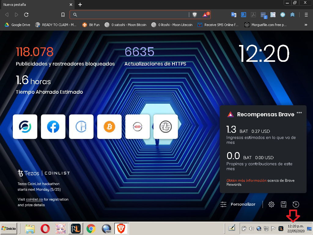Viewport: 313px width, 235px height.
Task: Go back using the browser back arrow
Action: pyautogui.click(x=7, y=15)
